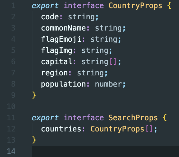This screenshot has width=179, height=157.
Task: Click the population property name
Action: point(64,84)
